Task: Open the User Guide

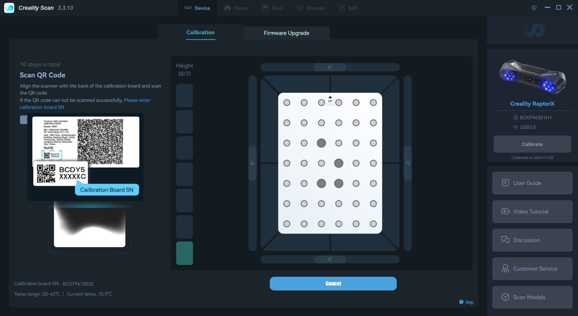Action: click(532, 183)
